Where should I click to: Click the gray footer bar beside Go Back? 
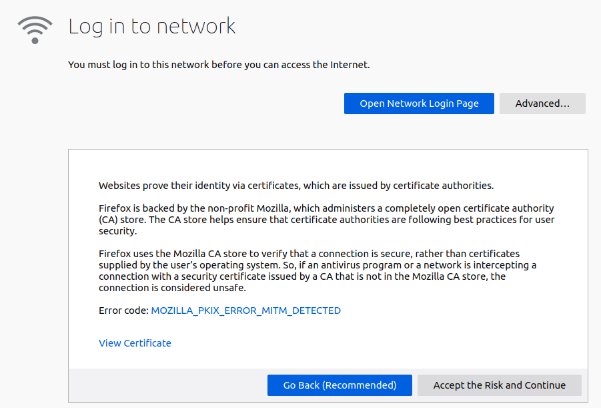point(167,385)
